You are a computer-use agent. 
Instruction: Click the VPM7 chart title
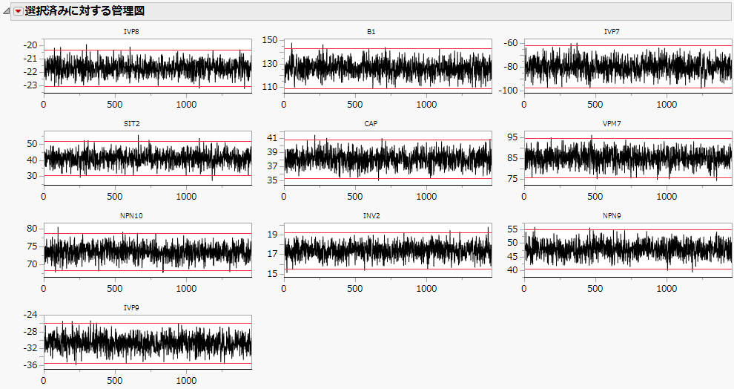click(x=612, y=124)
